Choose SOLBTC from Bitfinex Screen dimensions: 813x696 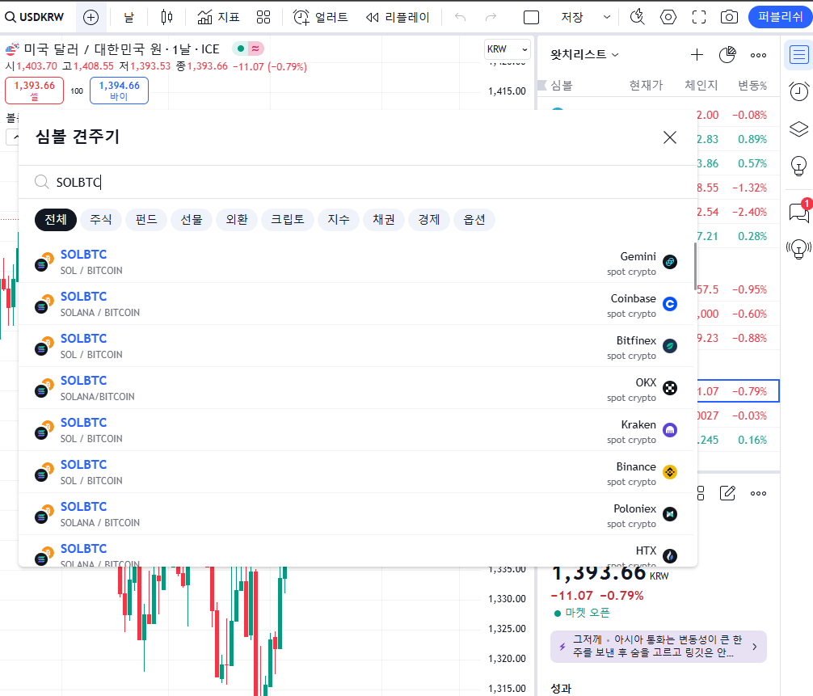[x=356, y=346]
